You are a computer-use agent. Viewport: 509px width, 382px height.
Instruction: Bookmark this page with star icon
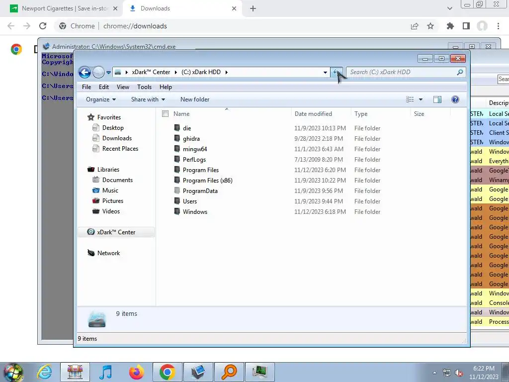click(x=430, y=26)
